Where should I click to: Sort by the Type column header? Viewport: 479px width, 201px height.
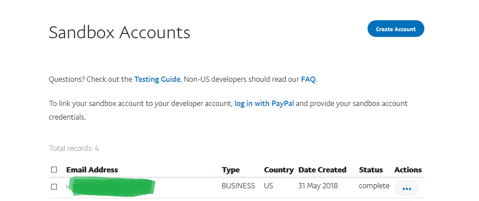tap(230, 170)
